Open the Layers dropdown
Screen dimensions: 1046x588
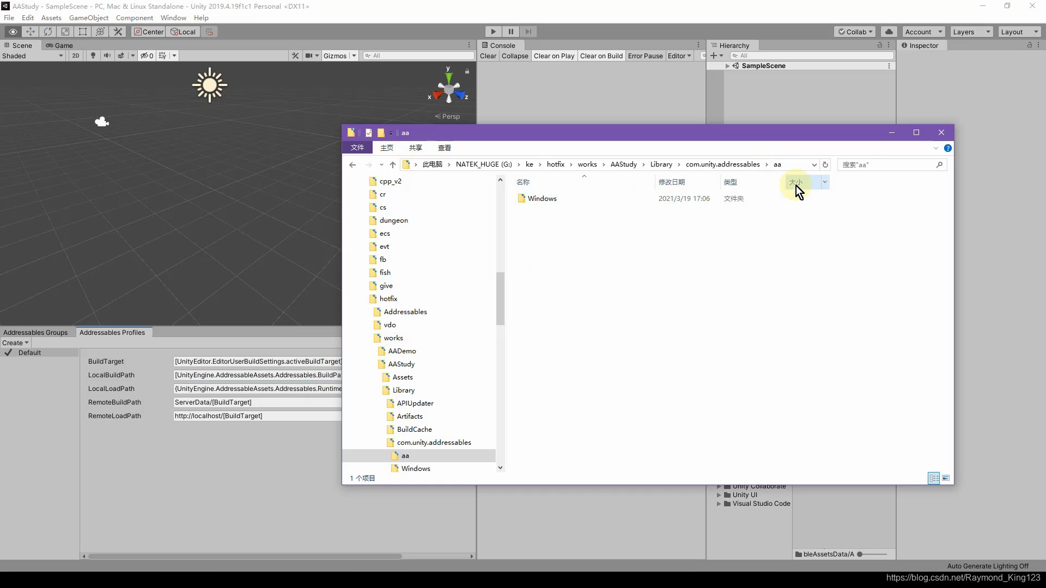[972, 32]
